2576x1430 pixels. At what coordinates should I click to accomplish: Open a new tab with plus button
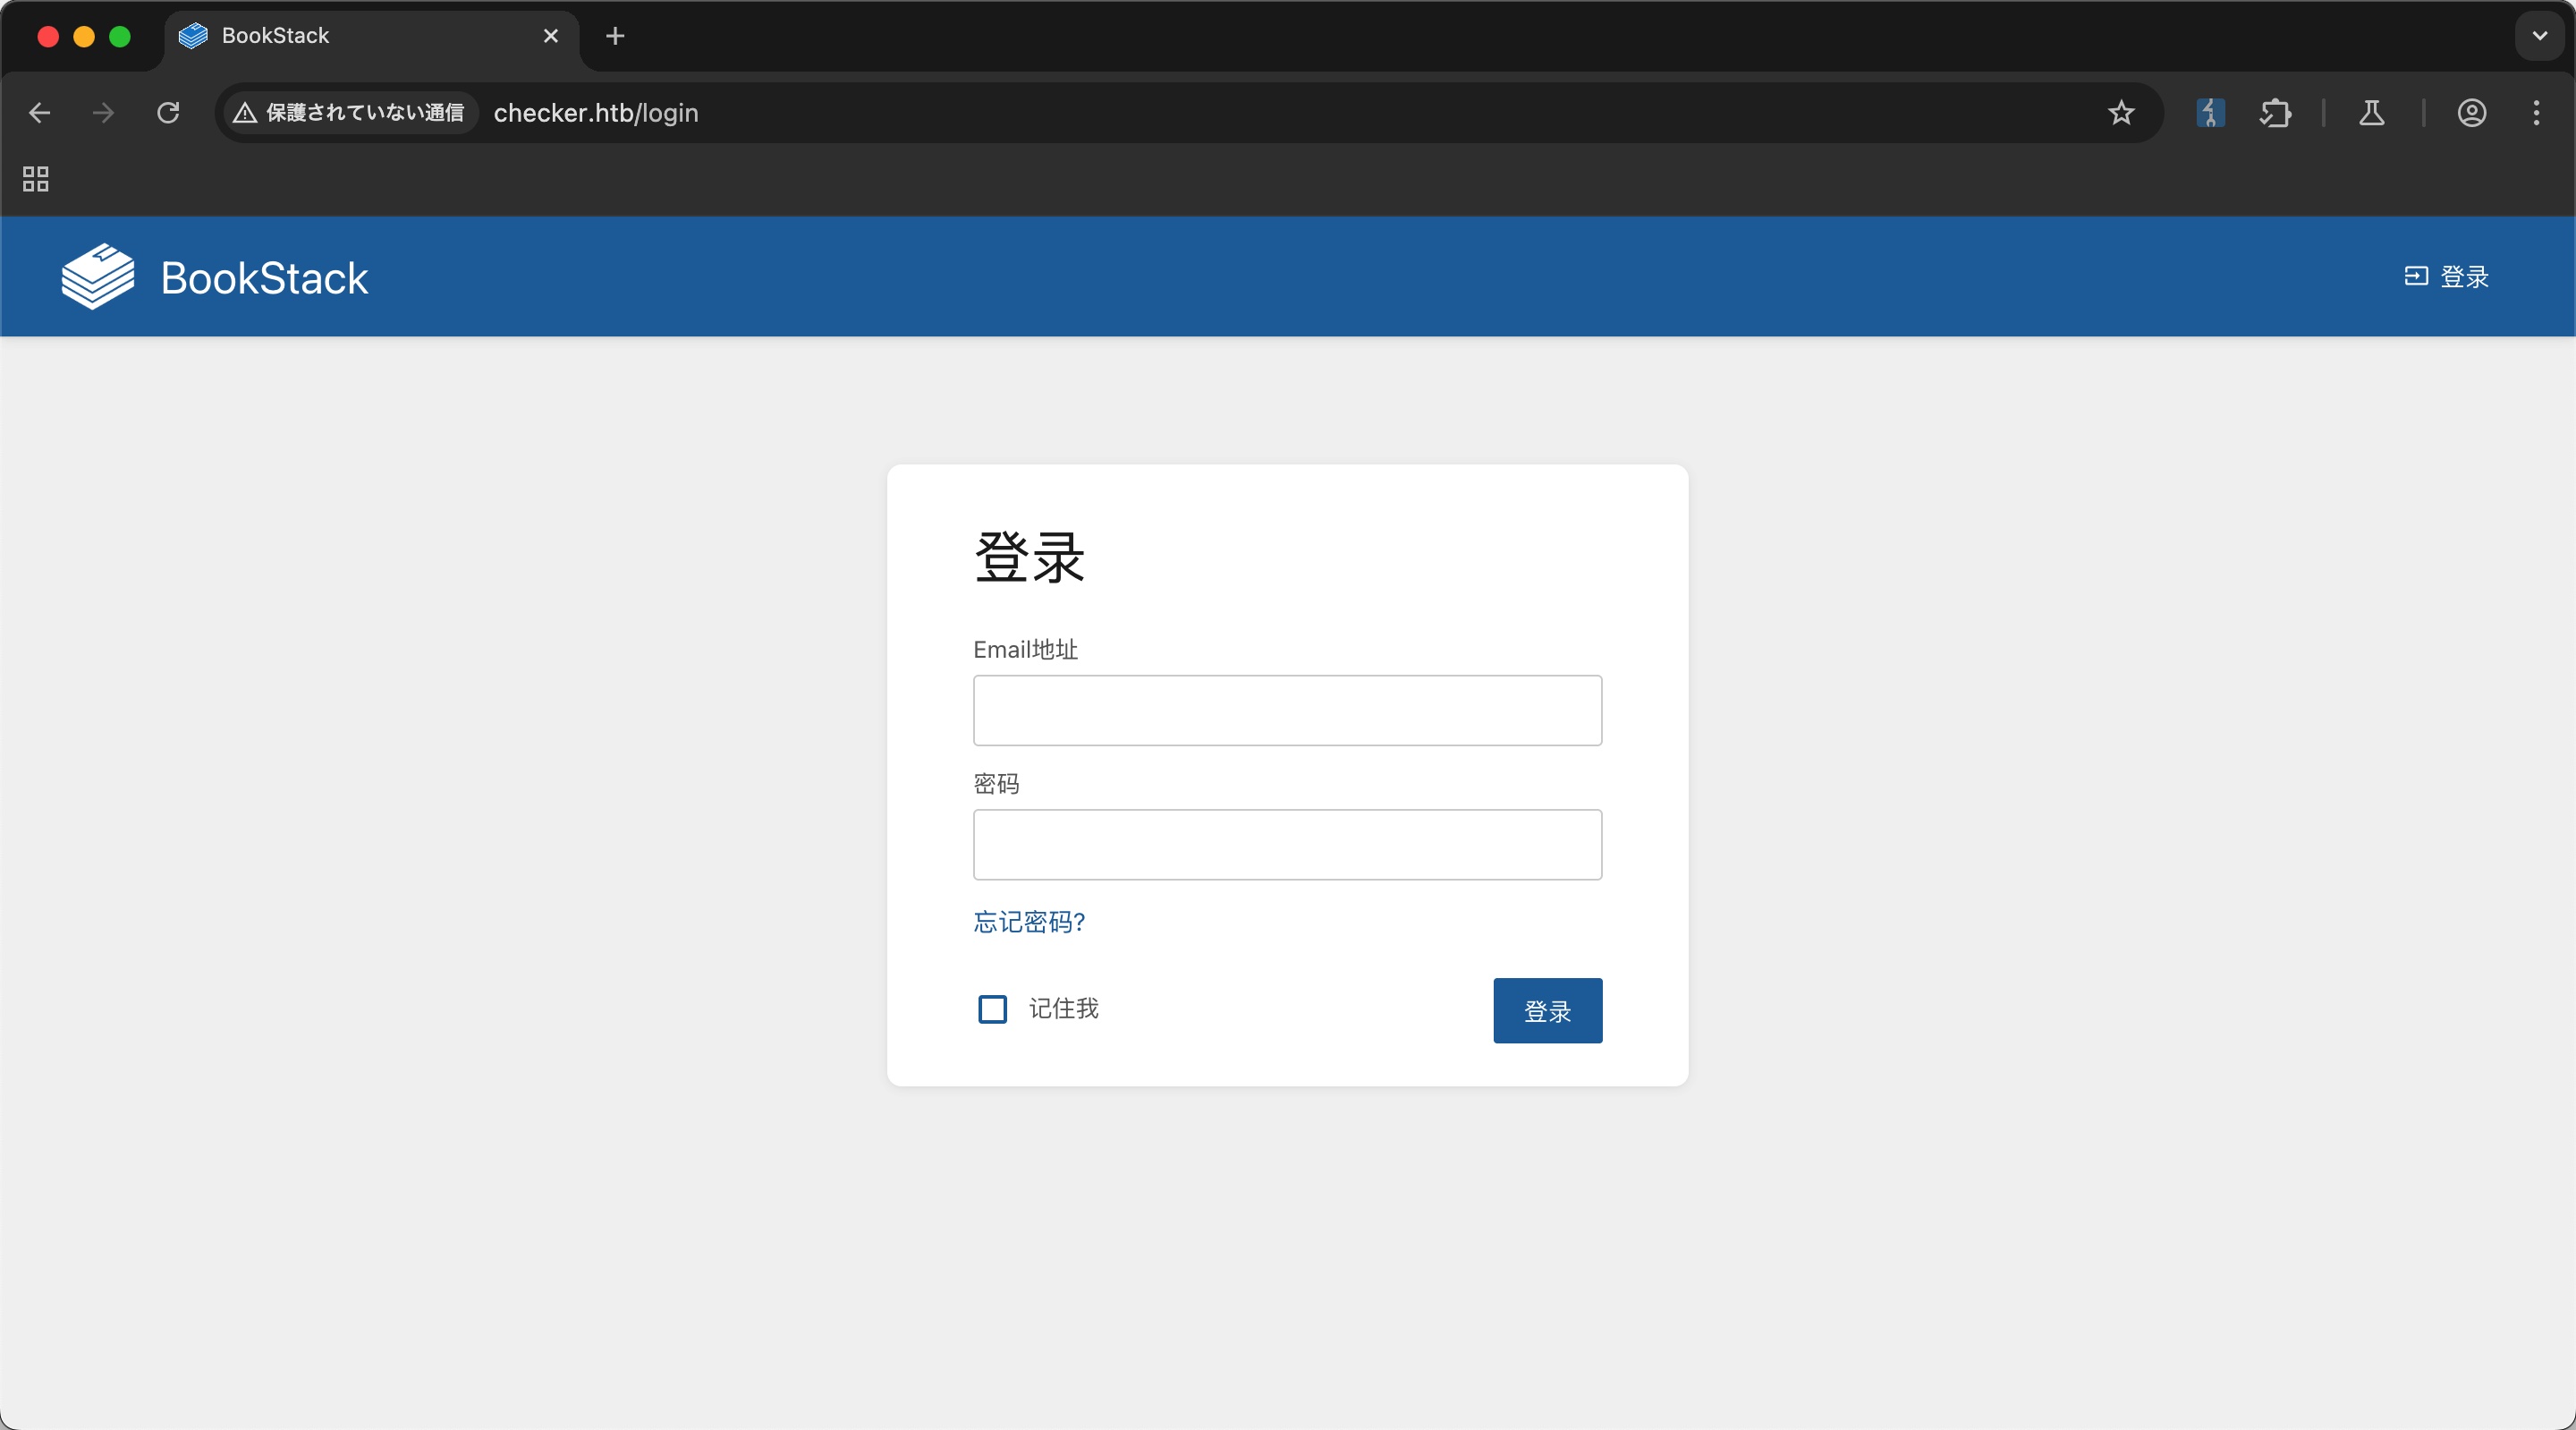coord(615,36)
